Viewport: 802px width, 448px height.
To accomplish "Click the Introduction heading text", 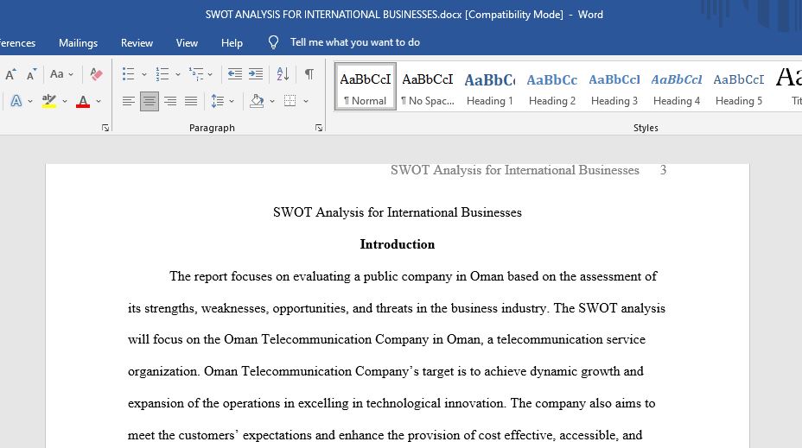I will tap(398, 244).
